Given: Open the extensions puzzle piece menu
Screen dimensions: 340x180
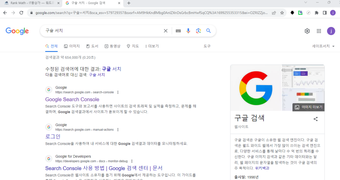Looking at the screenshot, I should pos(316,13).
